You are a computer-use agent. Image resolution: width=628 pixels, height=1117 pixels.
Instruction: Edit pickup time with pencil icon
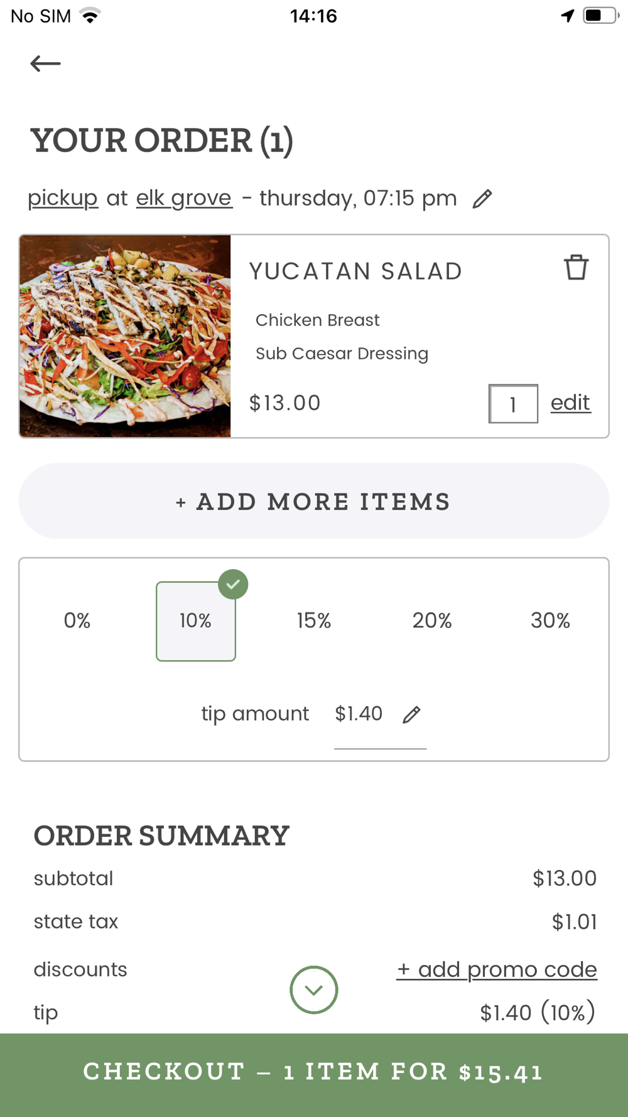click(482, 199)
